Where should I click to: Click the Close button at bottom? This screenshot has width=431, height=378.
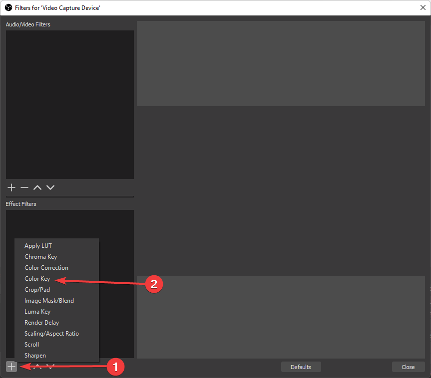[408, 367]
